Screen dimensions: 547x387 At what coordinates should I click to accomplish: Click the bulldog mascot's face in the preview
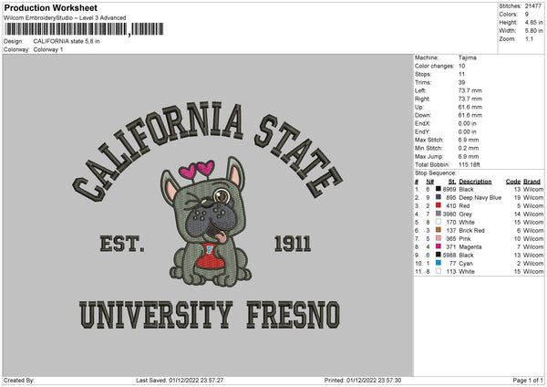[x=212, y=210]
